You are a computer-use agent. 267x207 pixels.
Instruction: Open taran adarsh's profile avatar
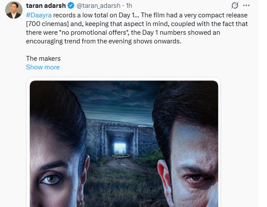[x=14, y=10]
